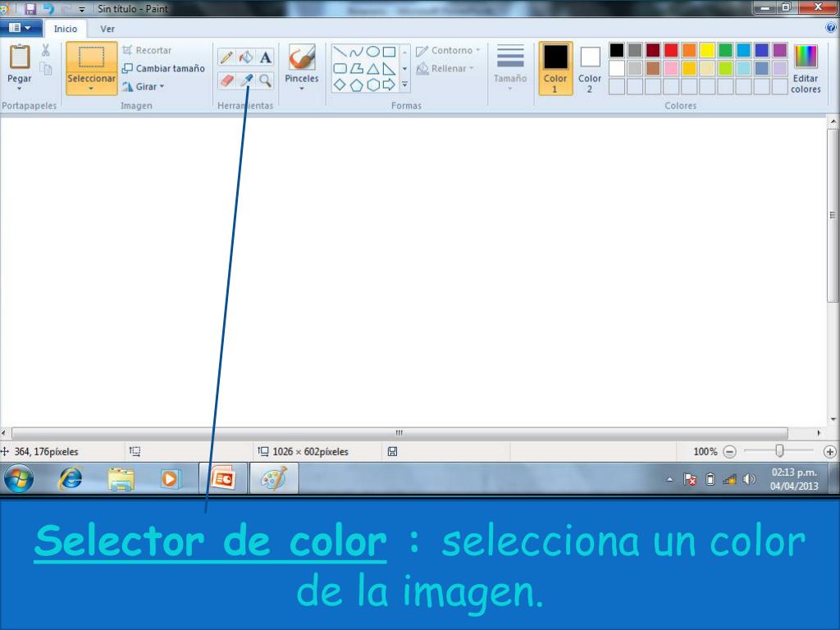Open the Seleccionar dropdown arrow
The width and height of the screenshot is (840, 630).
pos(92,89)
